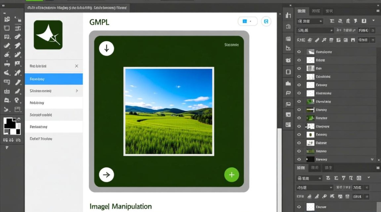Hide the topmost layer using its eye icon
The width and height of the screenshot is (381, 212).
[x=299, y=52]
